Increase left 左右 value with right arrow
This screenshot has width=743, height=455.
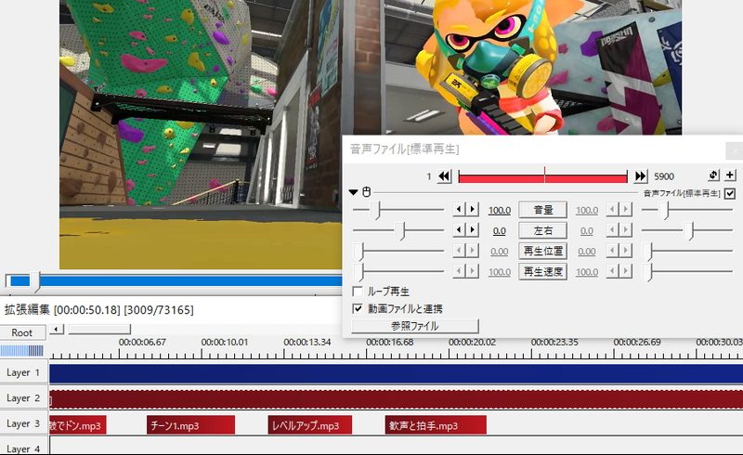(472, 230)
